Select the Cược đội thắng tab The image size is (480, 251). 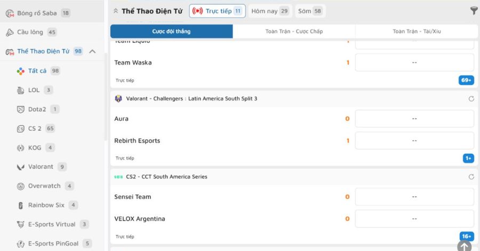pos(171,32)
